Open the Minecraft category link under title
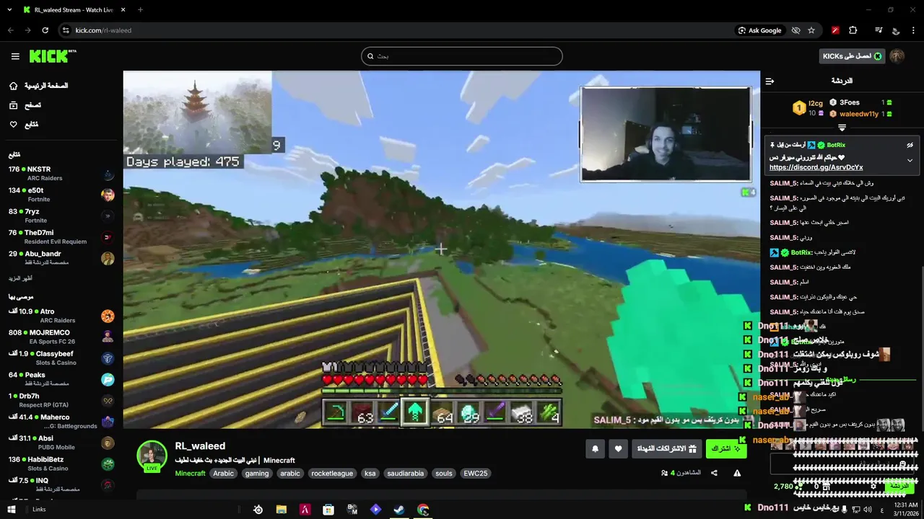This screenshot has width=924, height=519. (x=279, y=460)
